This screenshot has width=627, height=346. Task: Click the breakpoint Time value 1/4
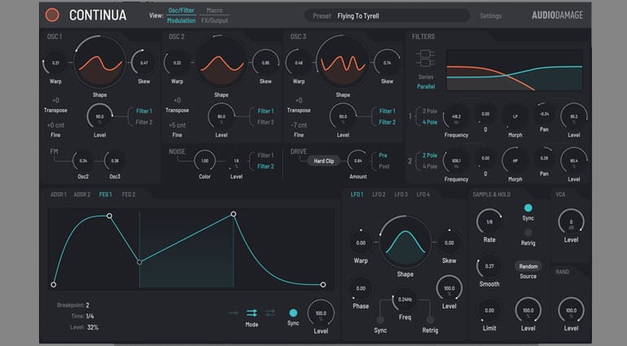click(90, 316)
